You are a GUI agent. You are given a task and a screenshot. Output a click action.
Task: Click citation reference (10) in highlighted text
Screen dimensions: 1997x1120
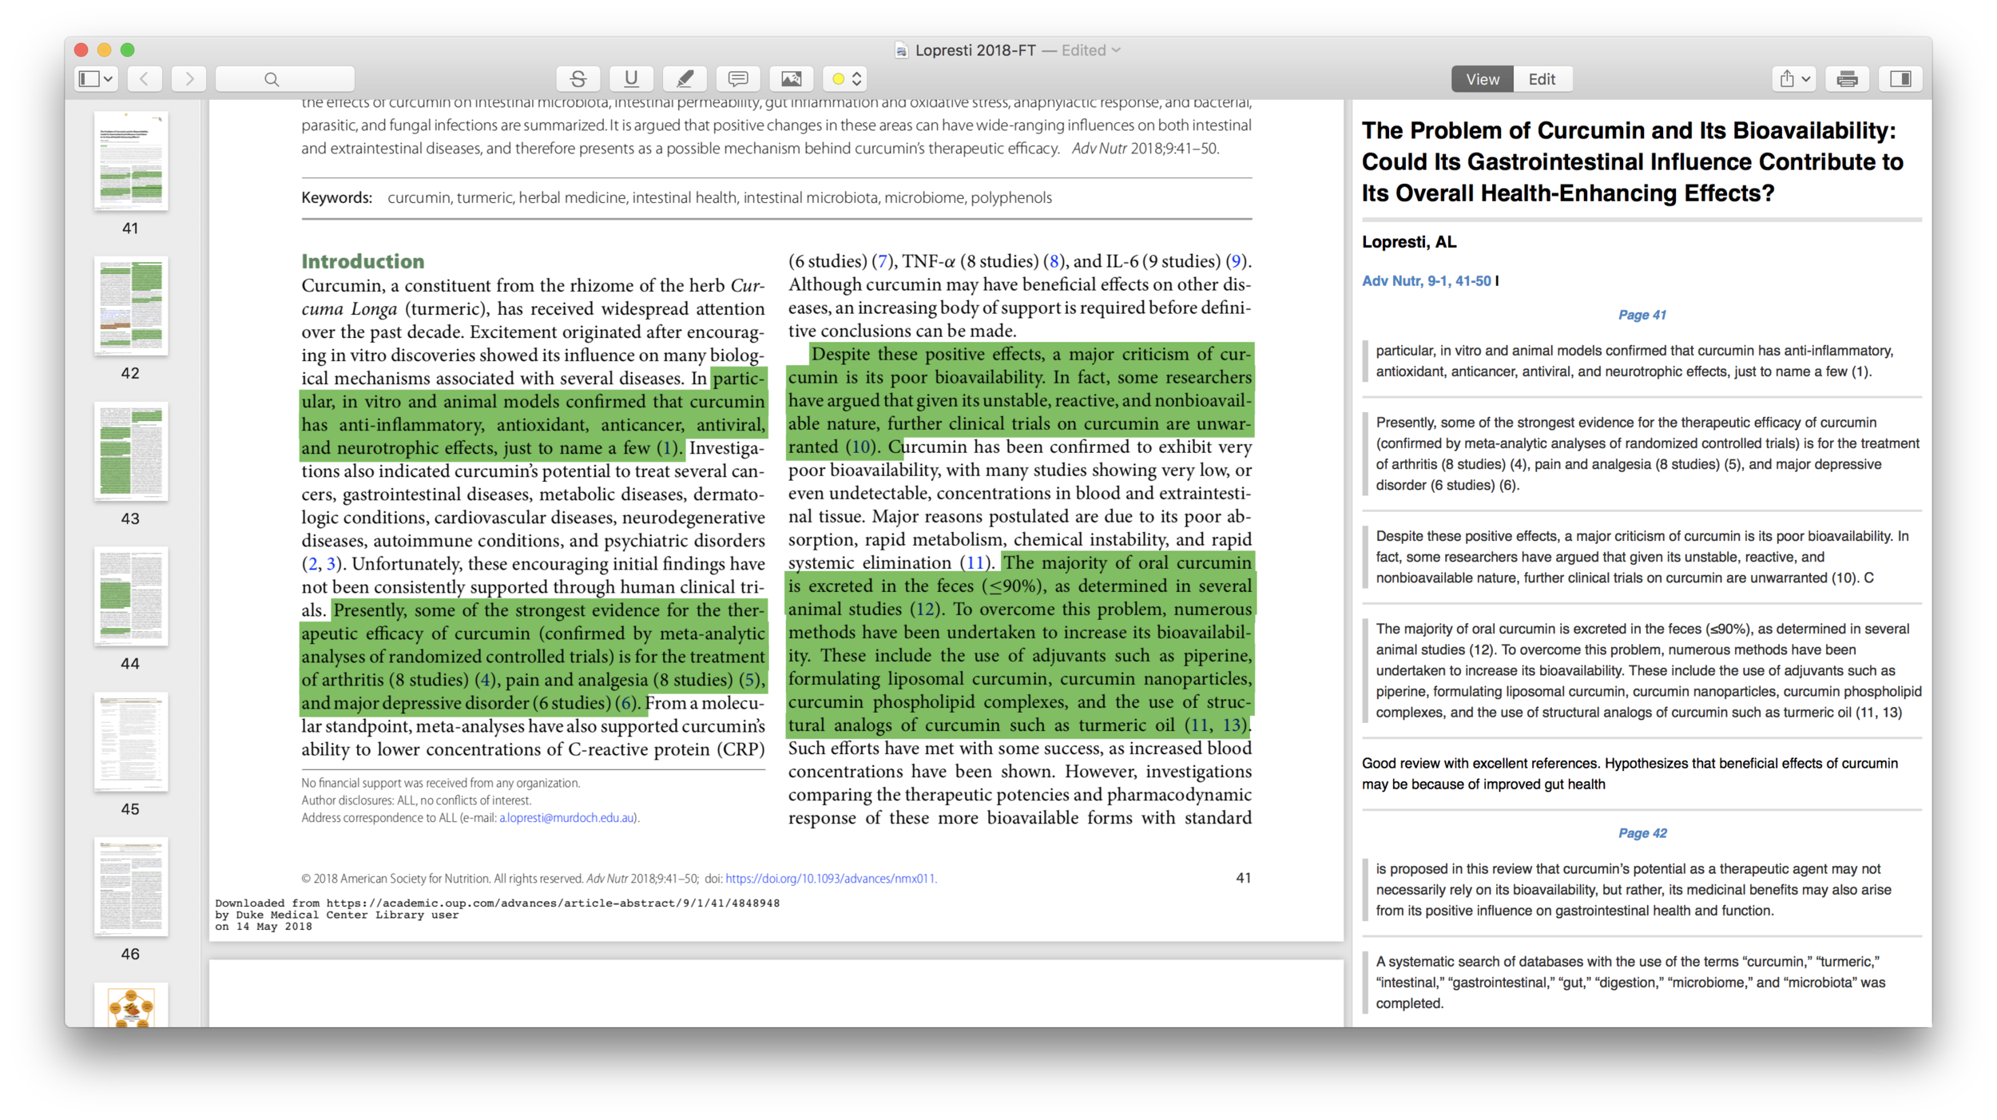[x=860, y=447]
